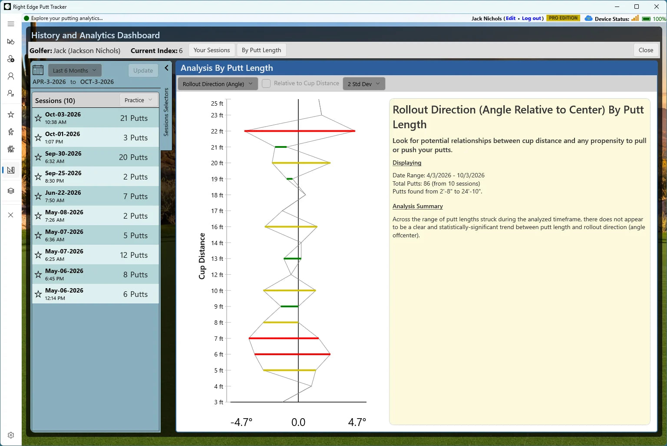Viewport: 667px width, 446px height.
Task: Select the May-07-2026 6:36 AM session
Action: (x=96, y=235)
